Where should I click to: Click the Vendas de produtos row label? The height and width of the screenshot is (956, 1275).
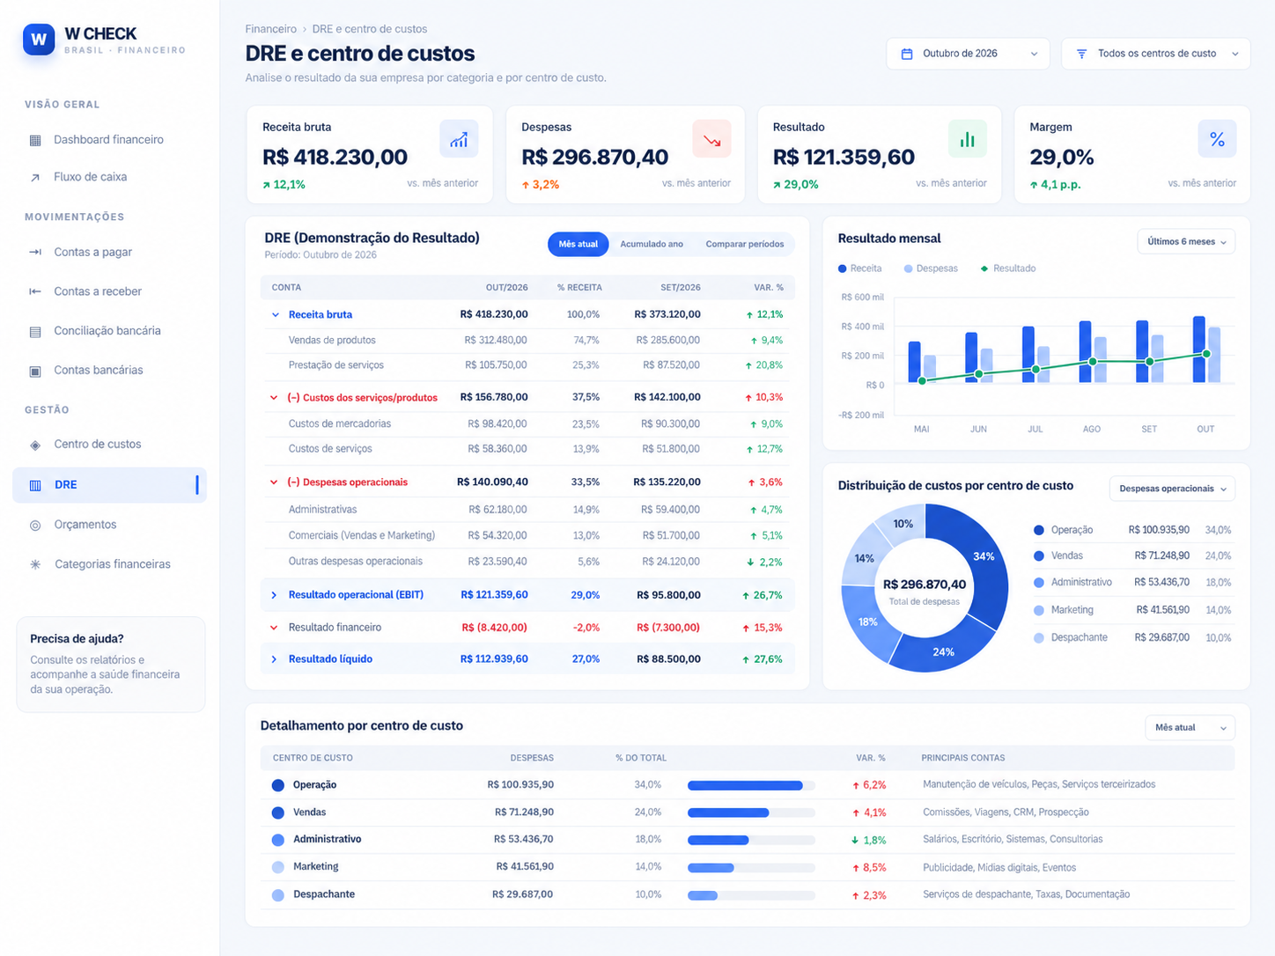[x=332, y=341]
